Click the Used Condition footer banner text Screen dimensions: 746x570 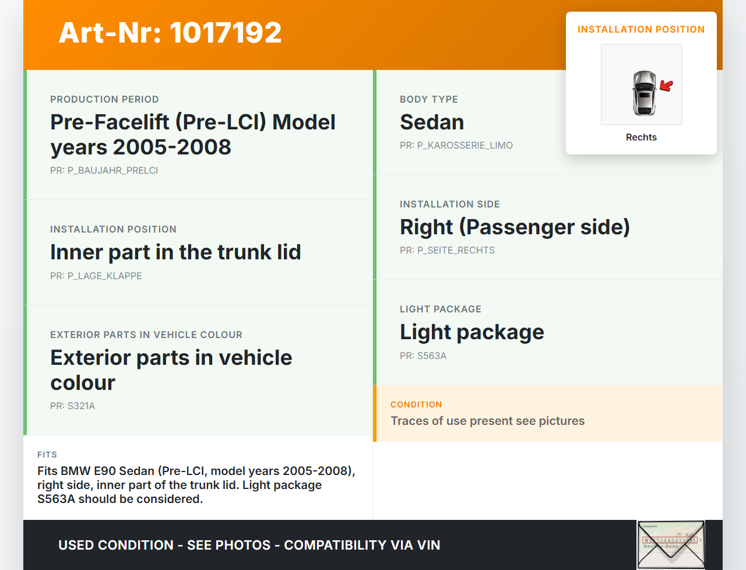pos(249,546)
